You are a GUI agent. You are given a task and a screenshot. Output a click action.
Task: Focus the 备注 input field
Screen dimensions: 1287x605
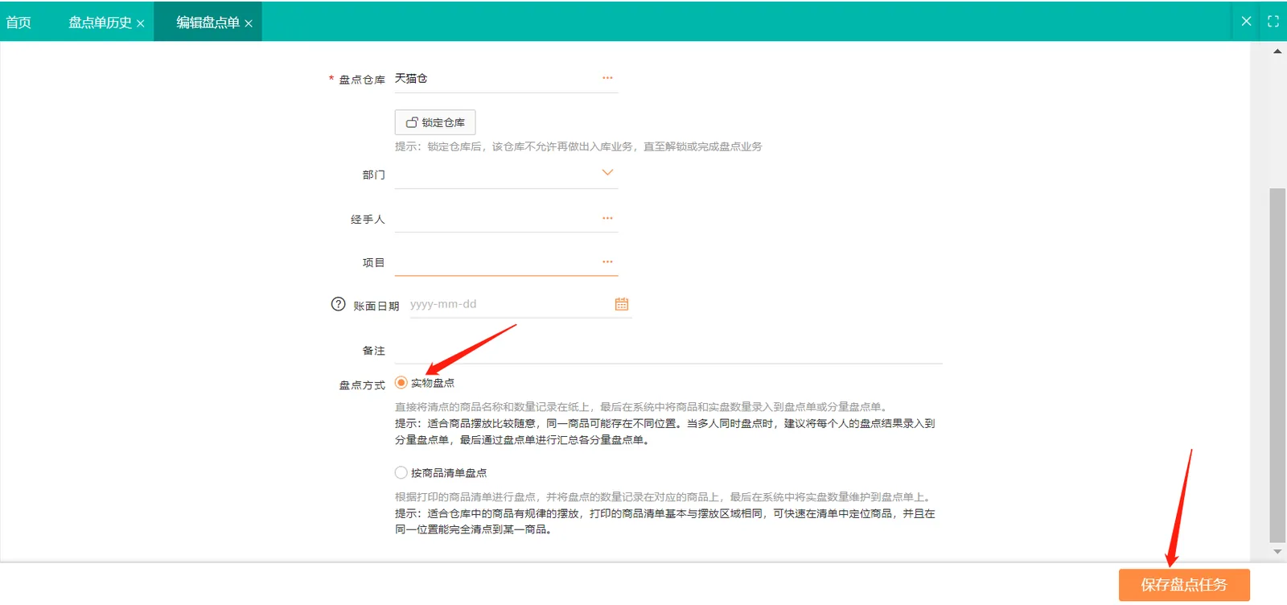(x=668, y=351)
